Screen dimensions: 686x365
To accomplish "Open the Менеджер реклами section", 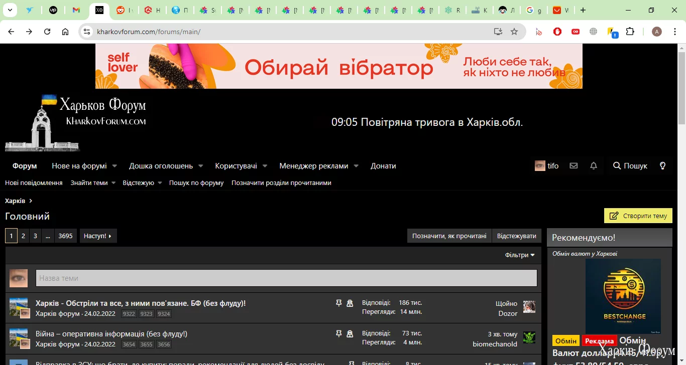I will [314, 166].
